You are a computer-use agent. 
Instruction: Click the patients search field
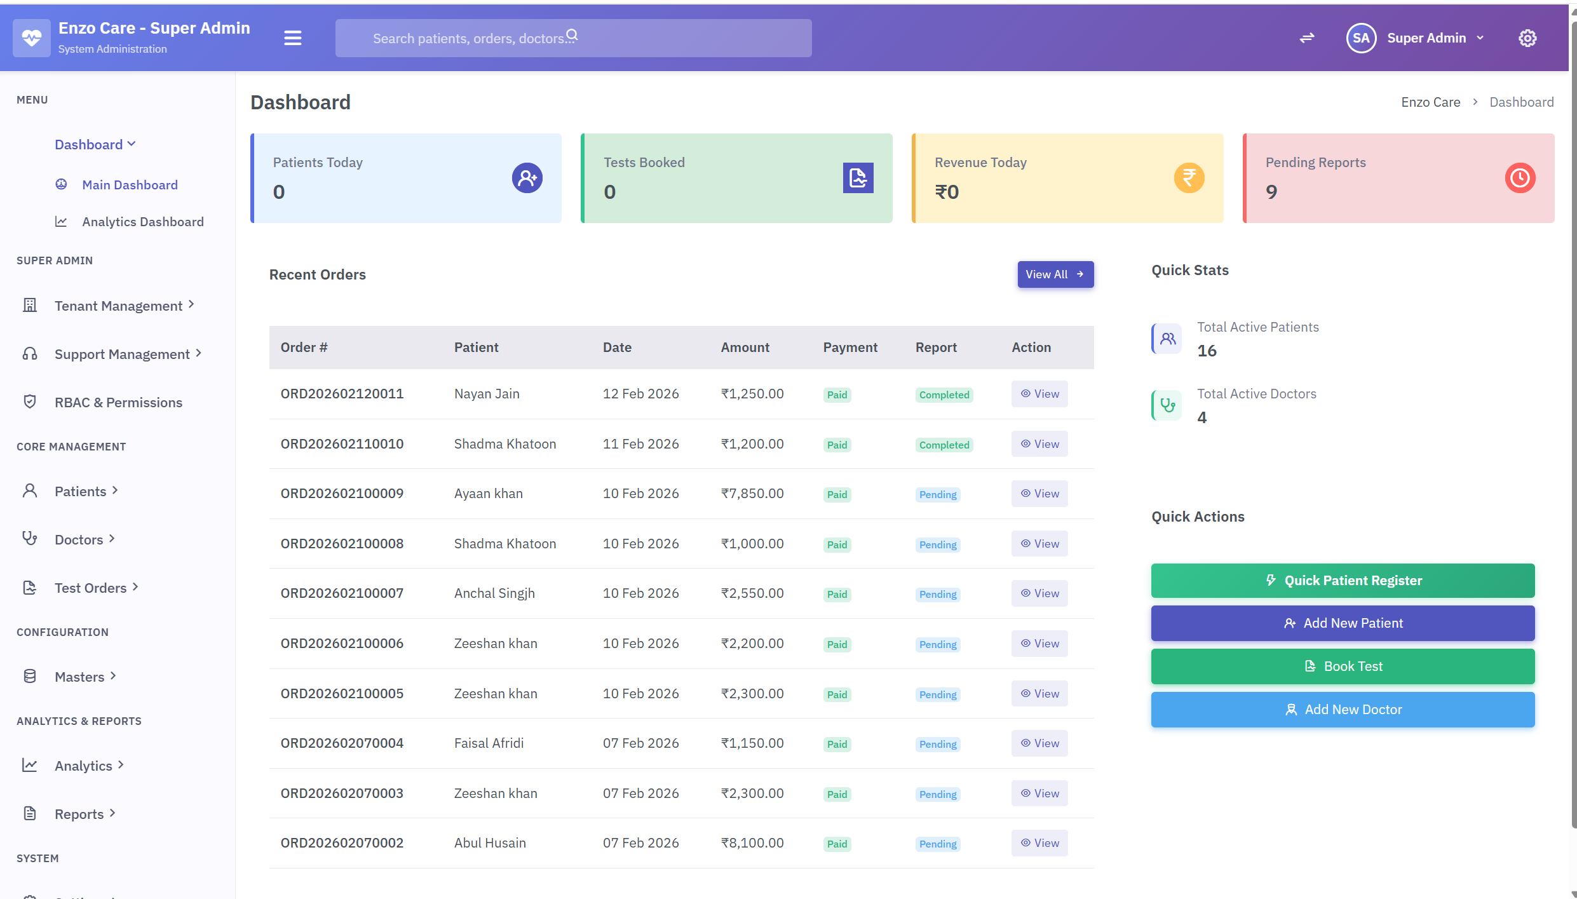click(x=572, y=37)
